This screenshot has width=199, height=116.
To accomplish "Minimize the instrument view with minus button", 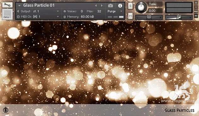I will 196,7.
